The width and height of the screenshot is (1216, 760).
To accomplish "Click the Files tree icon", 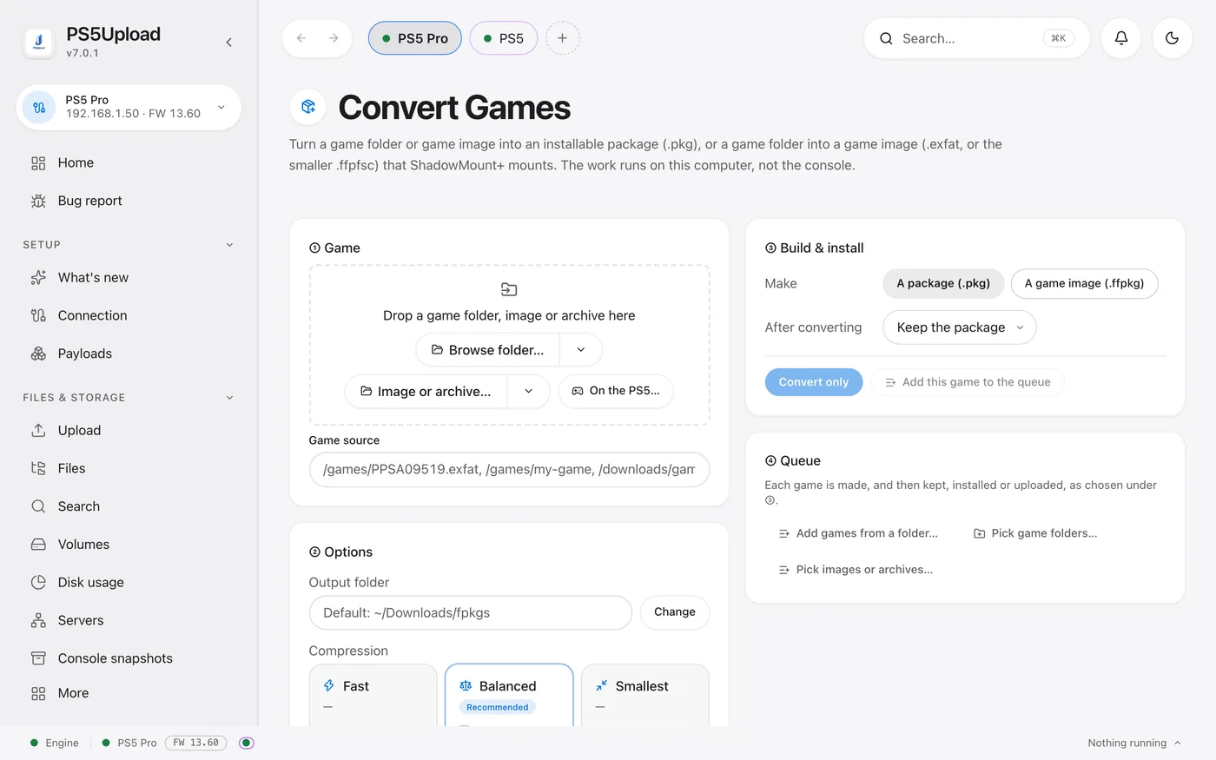I will pos(38,468).
